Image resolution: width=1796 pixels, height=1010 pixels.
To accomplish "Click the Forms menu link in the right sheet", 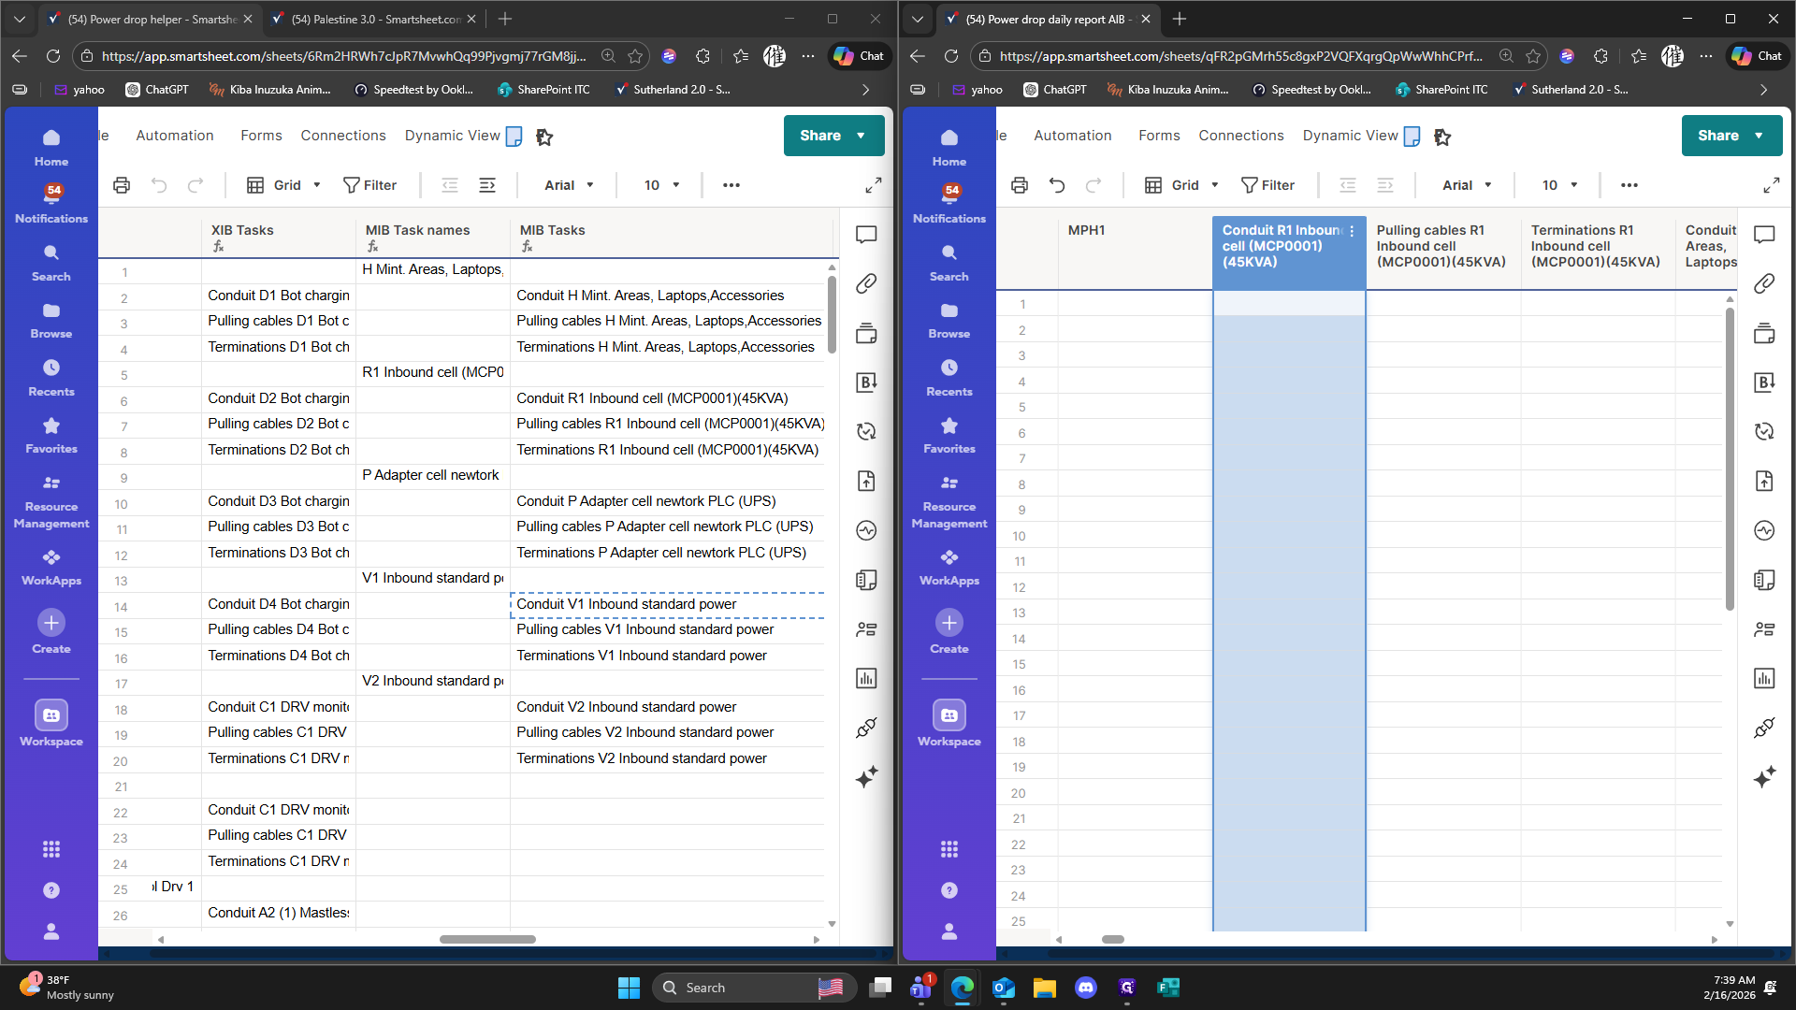I will pyautogui.click(x=1159, y=136).
